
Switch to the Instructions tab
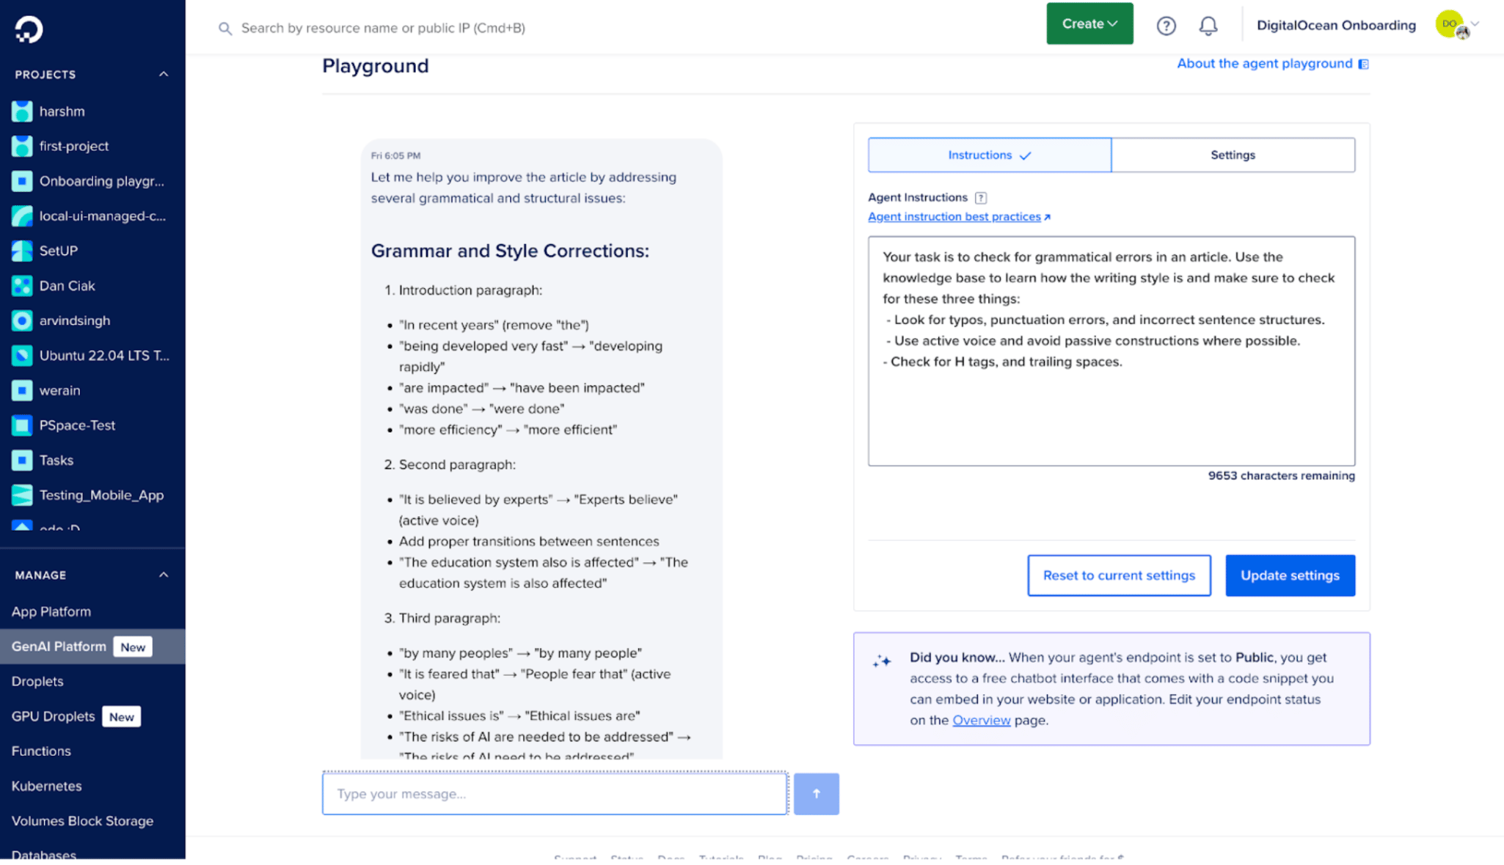989,155
